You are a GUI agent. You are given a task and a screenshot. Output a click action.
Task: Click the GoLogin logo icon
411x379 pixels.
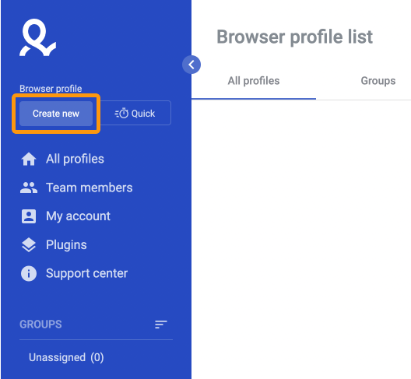37,37
